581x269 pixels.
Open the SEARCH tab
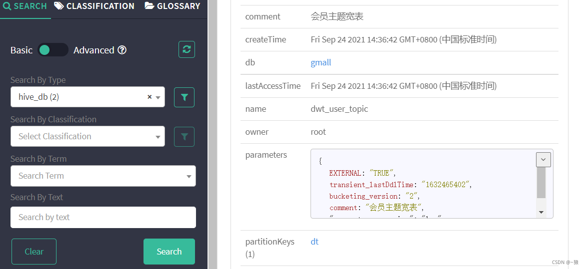coord(25,6)
